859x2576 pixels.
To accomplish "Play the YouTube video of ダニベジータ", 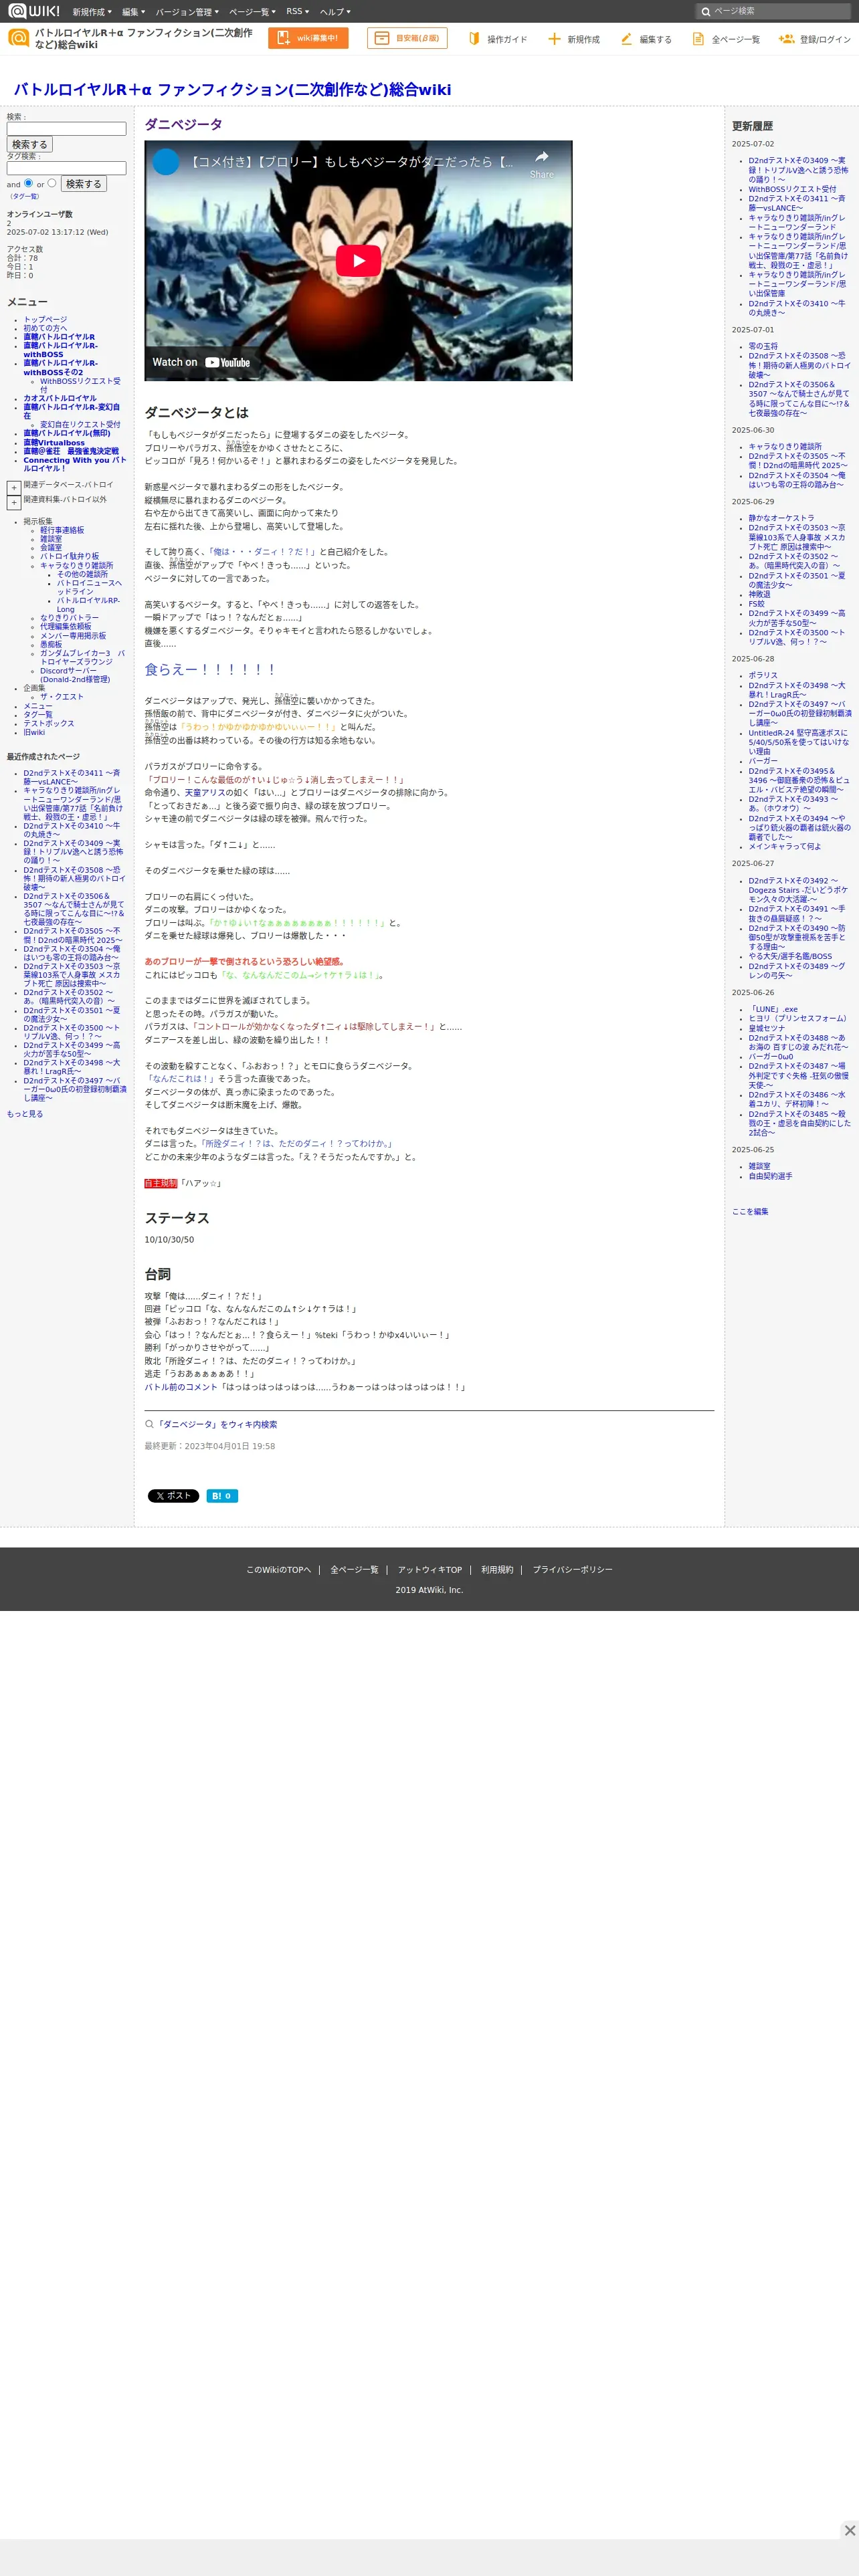I will click(x=358, y=261).
